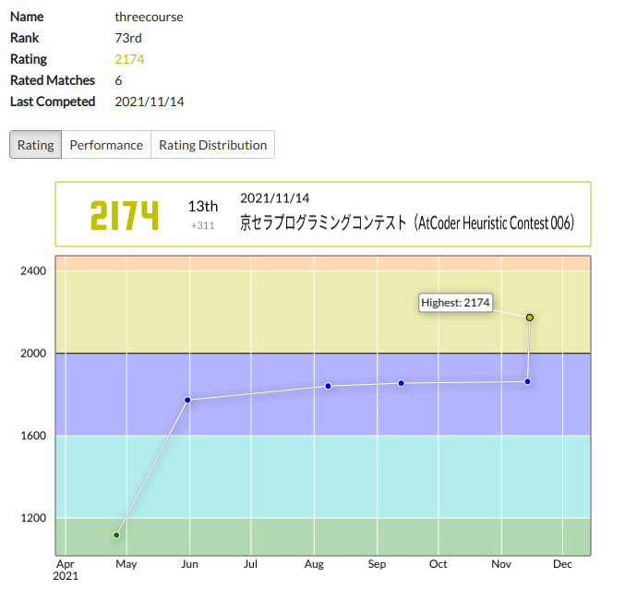The image size is (625, 589).
Task: Switch to the Rating tab
Action: tap(35, 145)
